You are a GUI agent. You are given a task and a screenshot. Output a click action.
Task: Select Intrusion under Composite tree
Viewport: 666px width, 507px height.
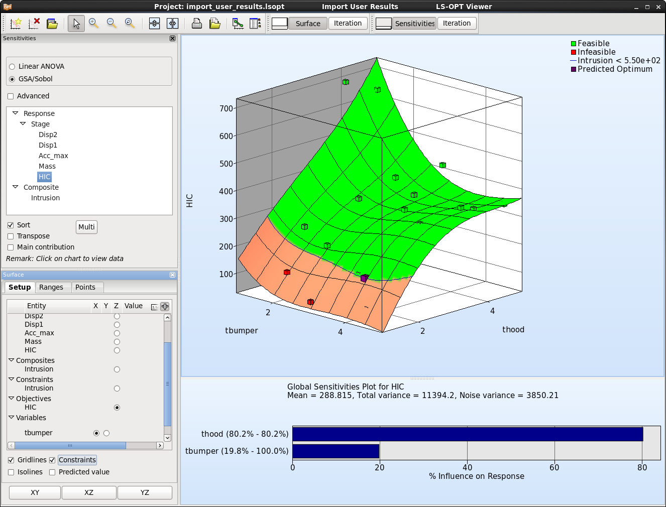point(45,198)
